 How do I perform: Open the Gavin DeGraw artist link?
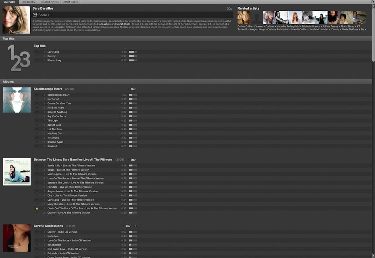(350, 29)
